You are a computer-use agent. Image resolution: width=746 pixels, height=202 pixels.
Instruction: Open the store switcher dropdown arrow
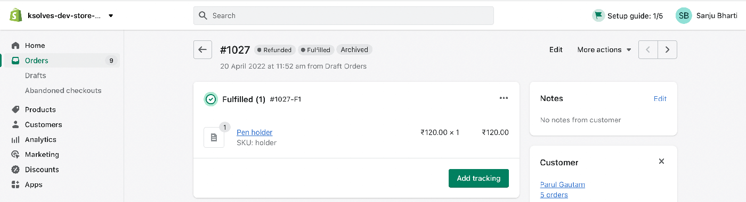[x=111, y=15]
